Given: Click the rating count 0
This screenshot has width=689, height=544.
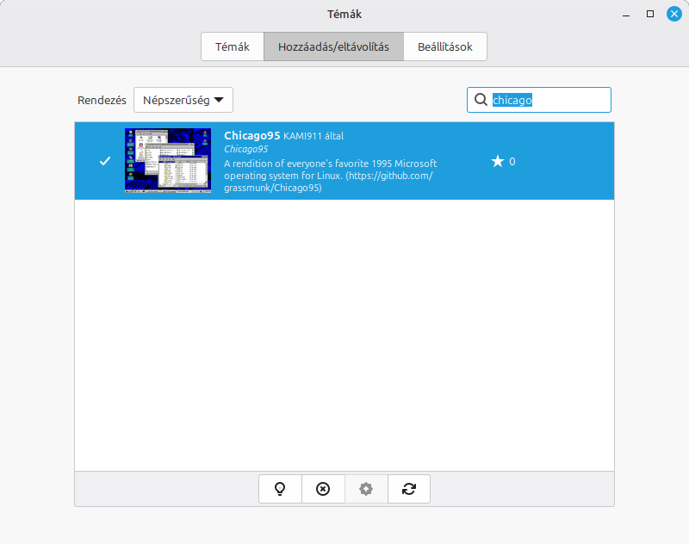Looking at the screenshot, I should pyautogui.click(x=512, y=162).
